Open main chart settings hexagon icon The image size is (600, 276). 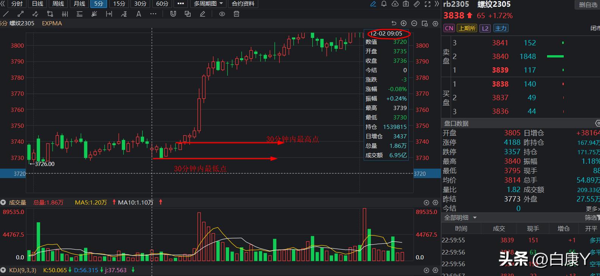click(435, 23)
